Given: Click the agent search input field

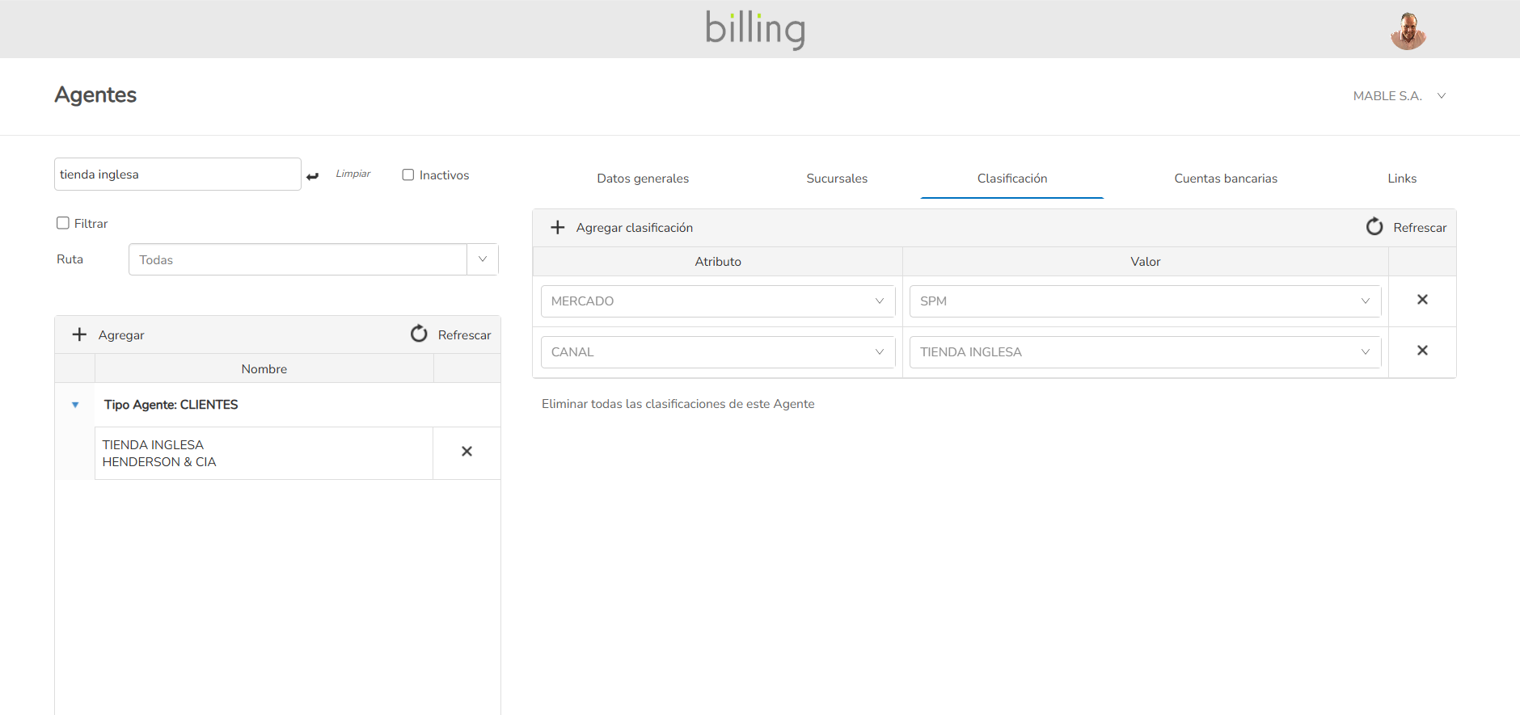Looking at the screenshot, I should pyautogui.click(x=177, y=175).
